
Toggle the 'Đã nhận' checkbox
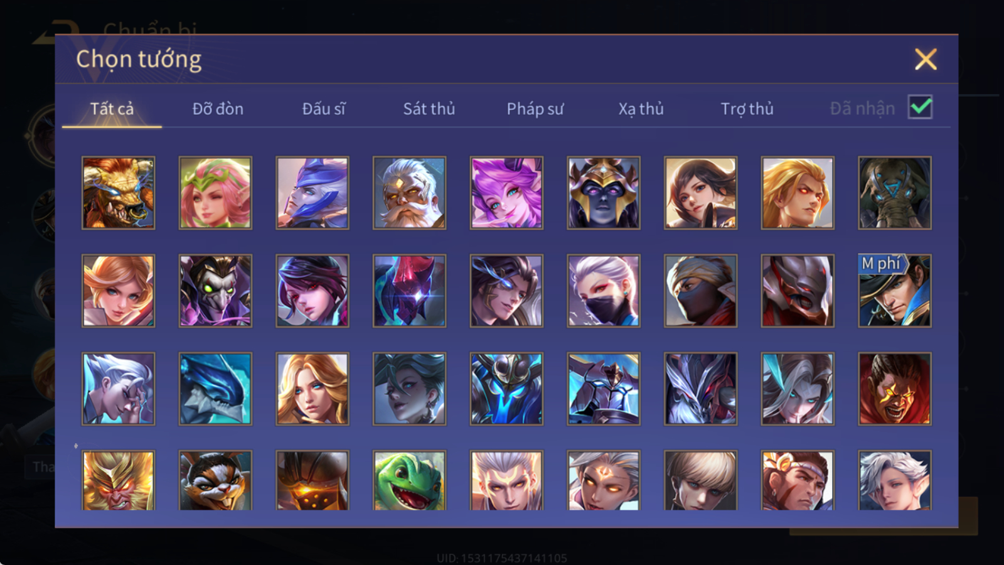coord(920,107)
